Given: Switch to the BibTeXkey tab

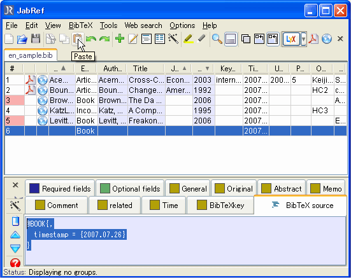Looking at the screenshot, I should (x=220, y=205).
